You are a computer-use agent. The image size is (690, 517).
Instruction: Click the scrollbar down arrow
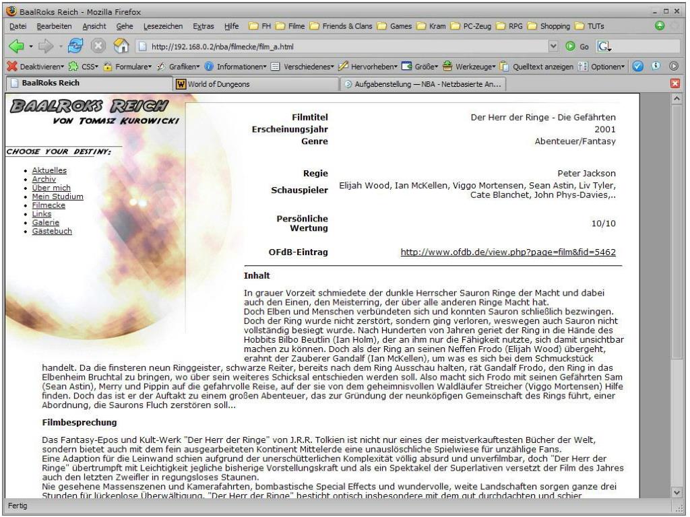[677, 492]
